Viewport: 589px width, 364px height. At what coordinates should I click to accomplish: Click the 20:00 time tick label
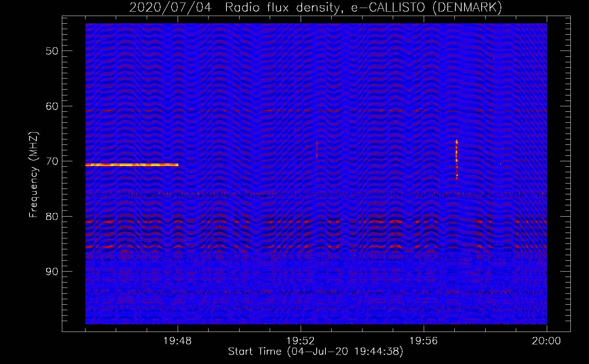(546, 341)
